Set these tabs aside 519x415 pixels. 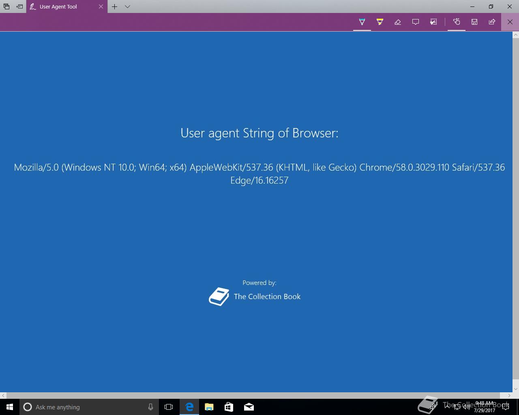(19, 6)
